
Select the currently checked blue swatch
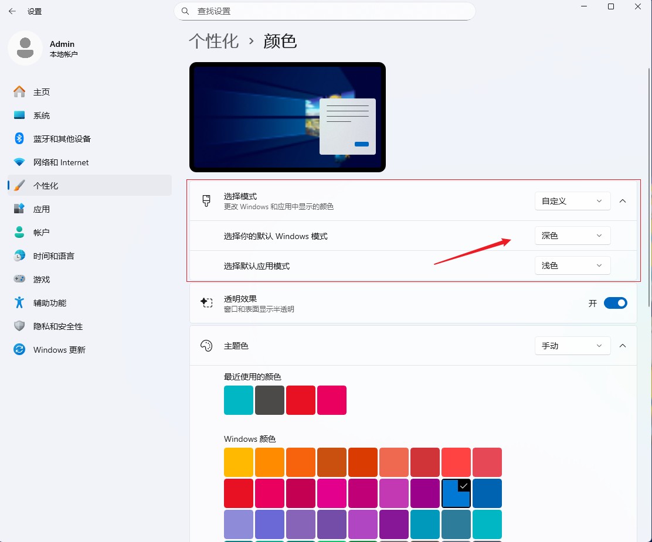coord(456,493)
